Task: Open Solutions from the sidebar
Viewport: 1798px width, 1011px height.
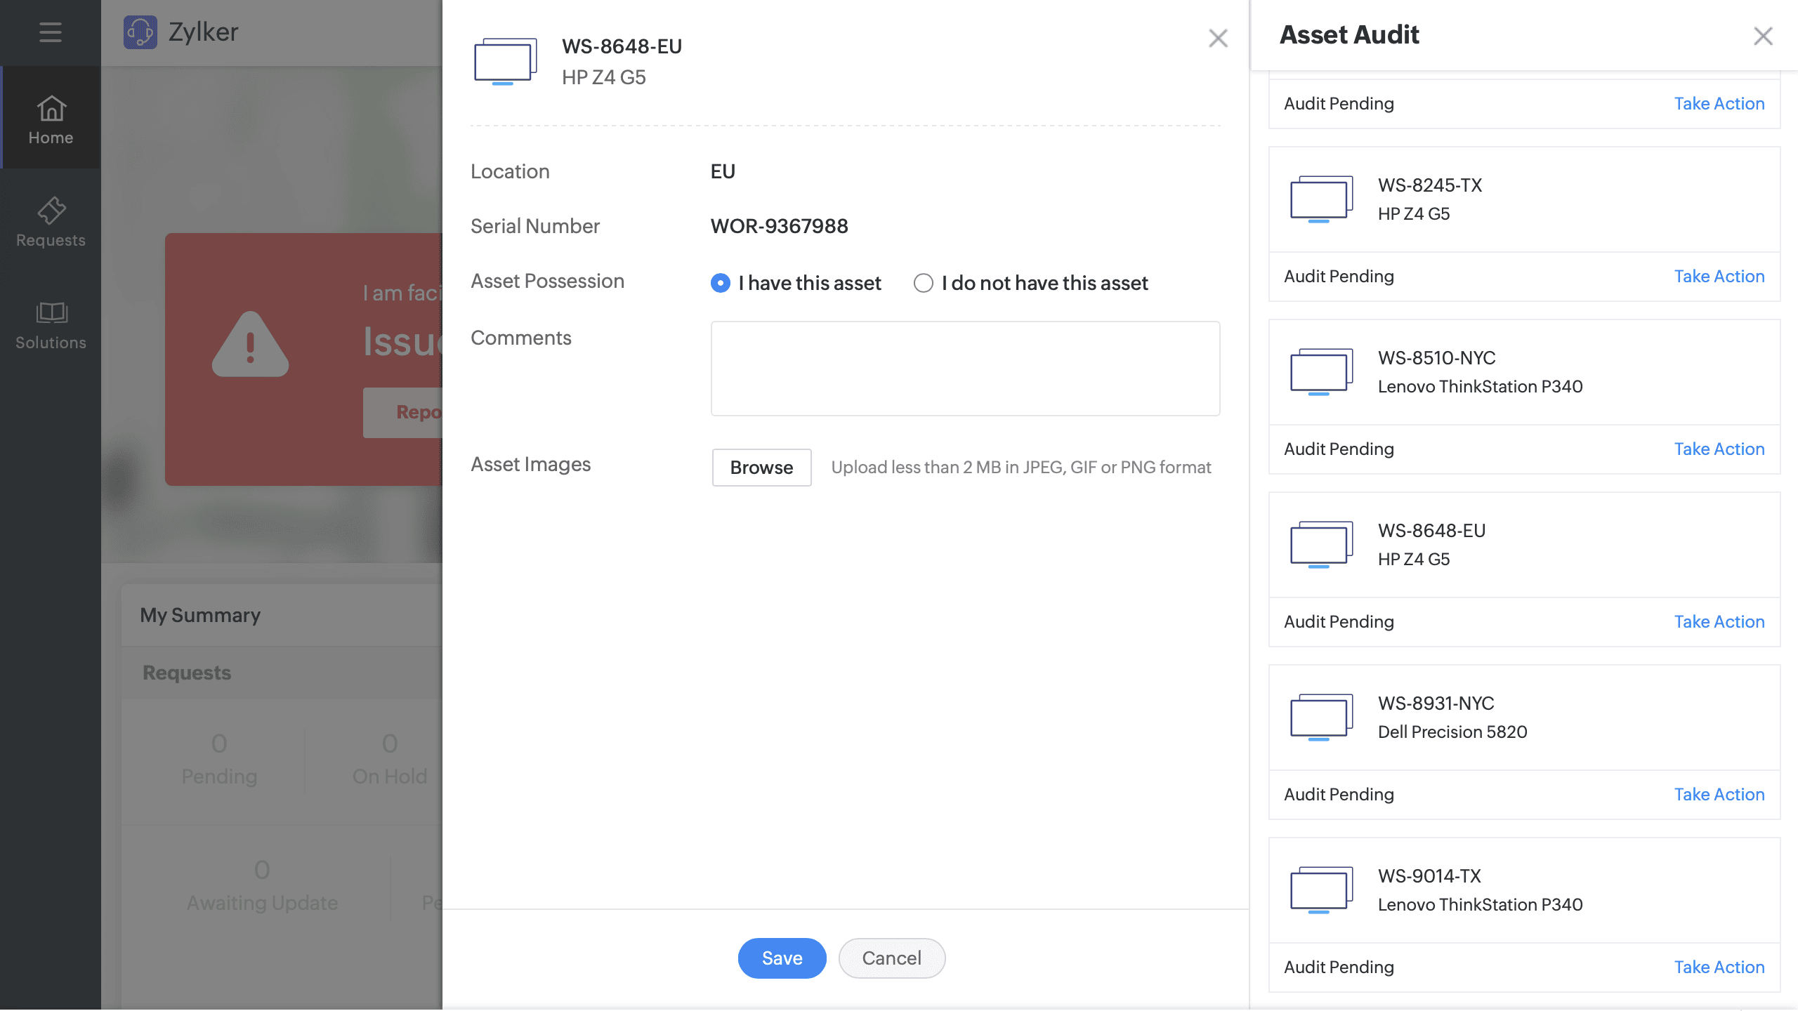Action: tap(51, 325)
